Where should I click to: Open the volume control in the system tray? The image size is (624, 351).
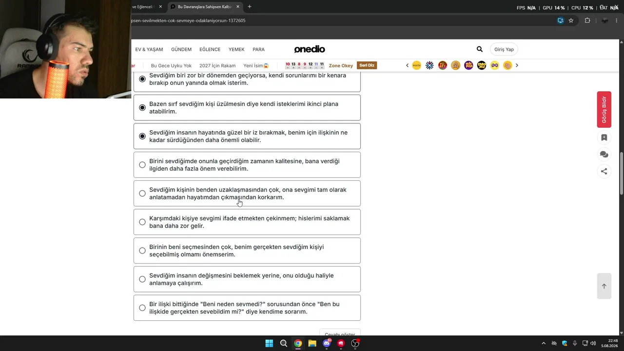click(x=593, y=343)
